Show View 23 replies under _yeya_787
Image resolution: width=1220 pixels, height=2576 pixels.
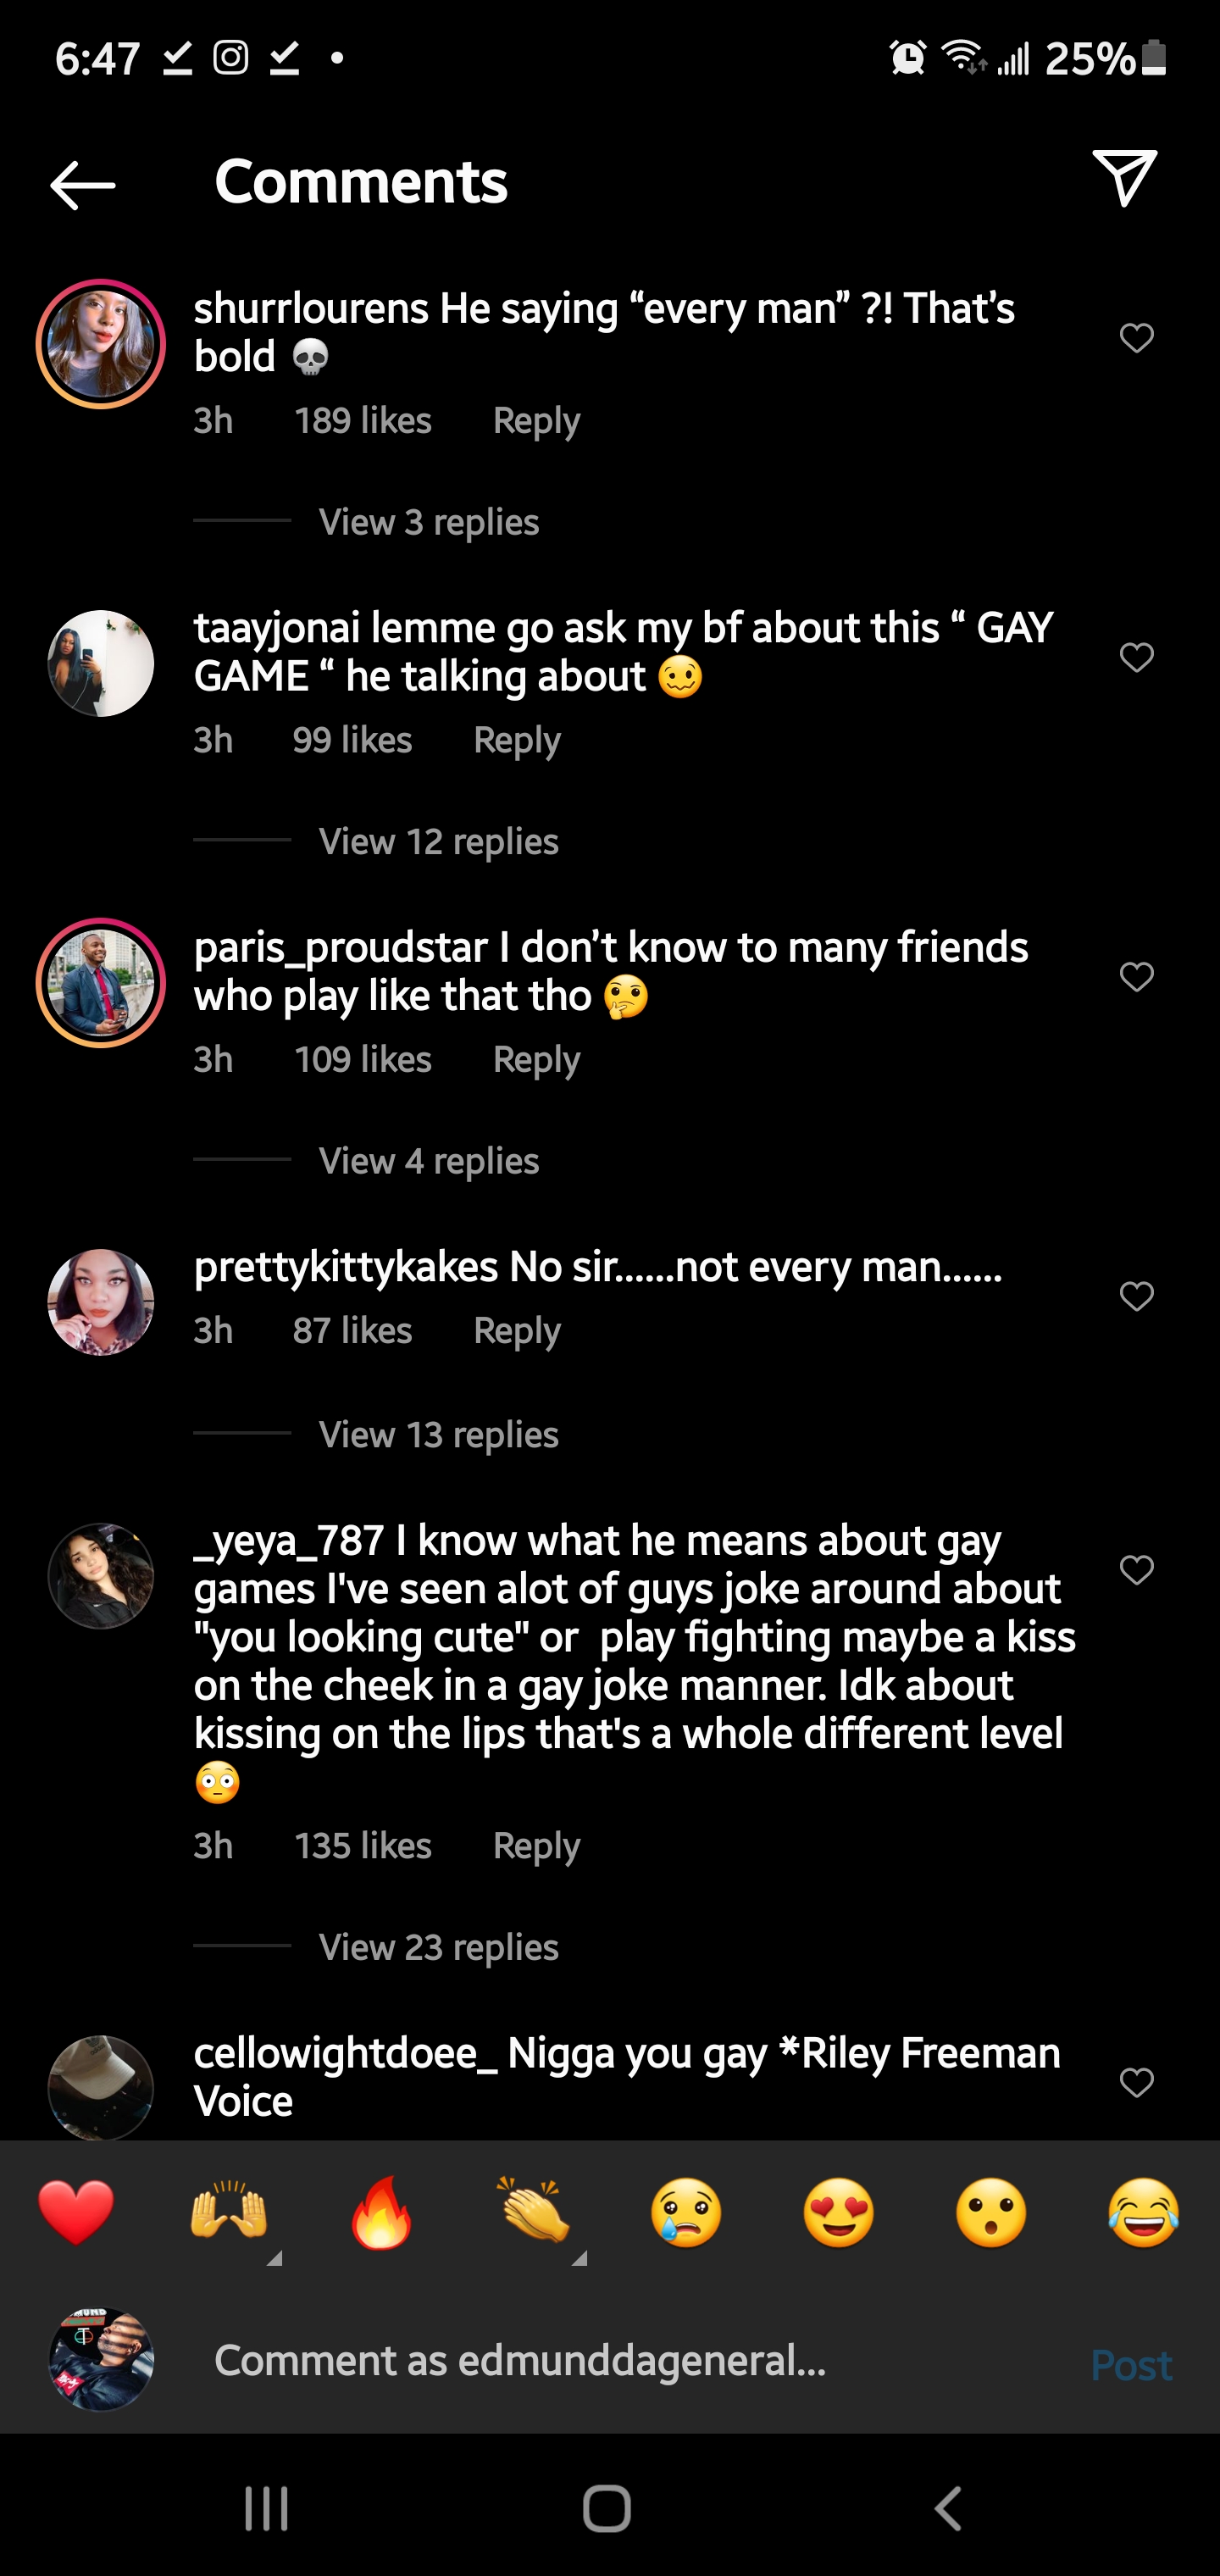(x=438, y=1947)
